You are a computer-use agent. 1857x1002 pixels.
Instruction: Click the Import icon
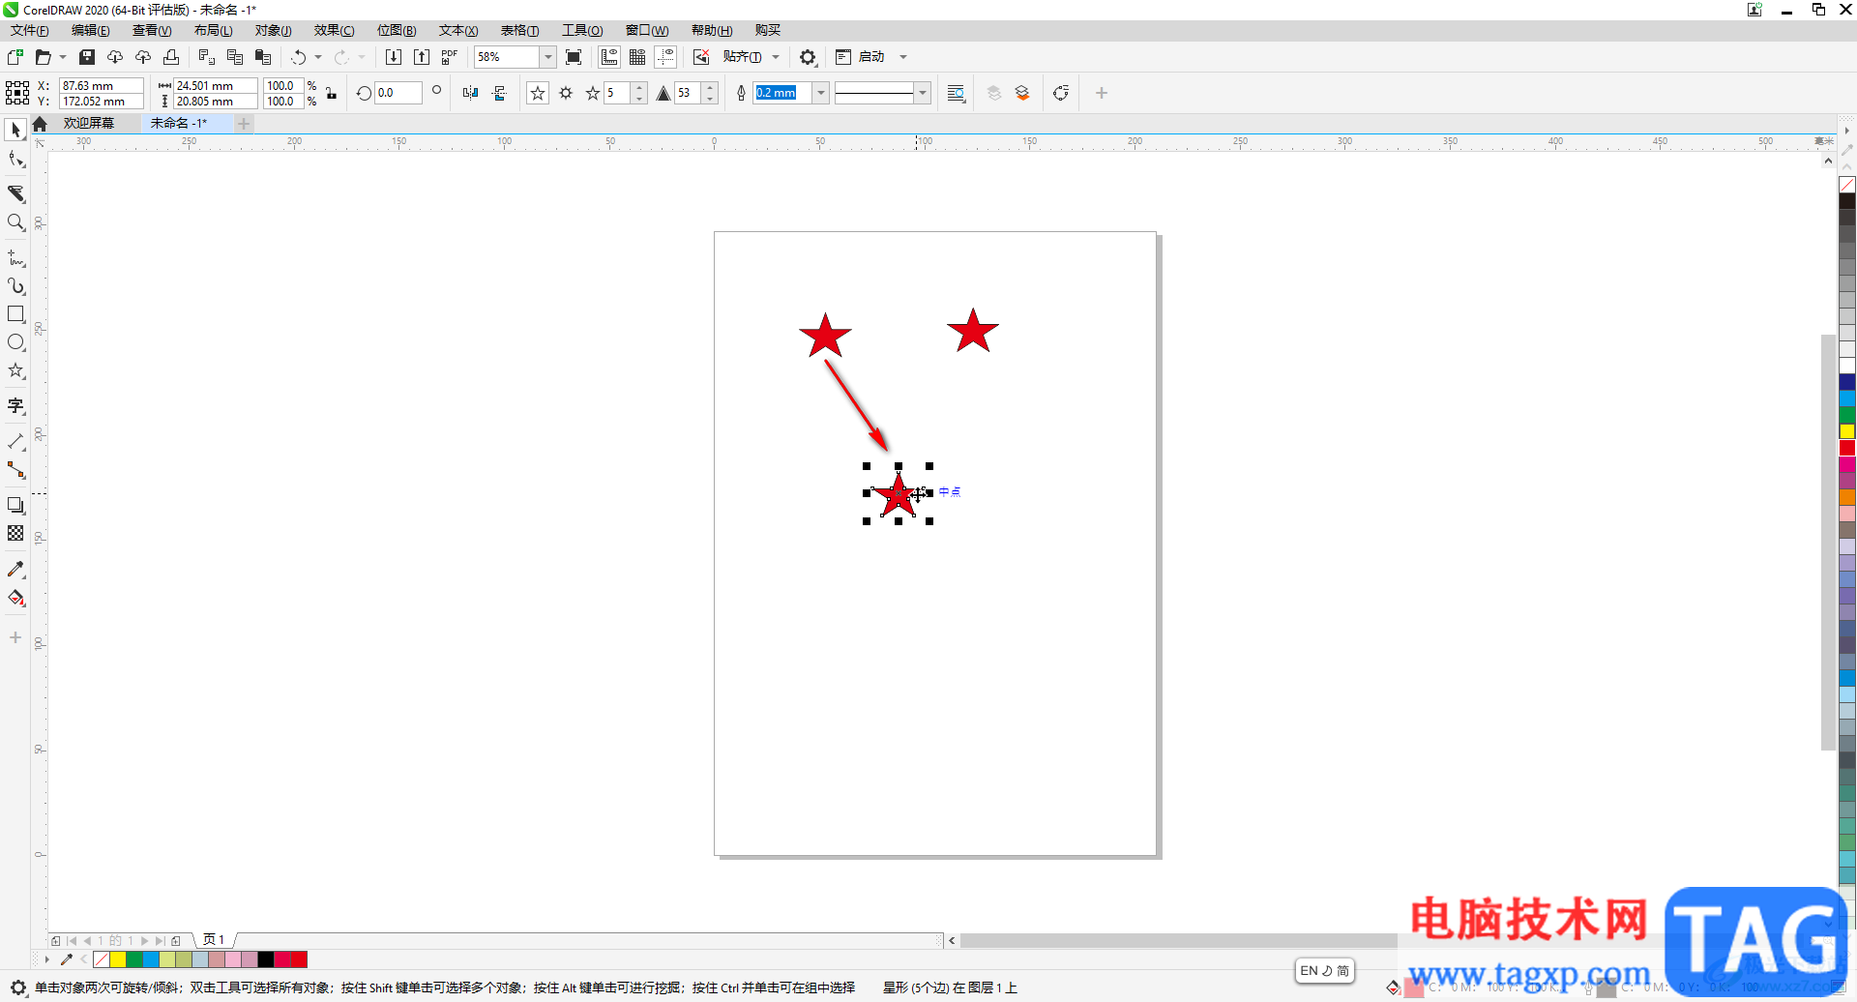click(x=394, y=57)
